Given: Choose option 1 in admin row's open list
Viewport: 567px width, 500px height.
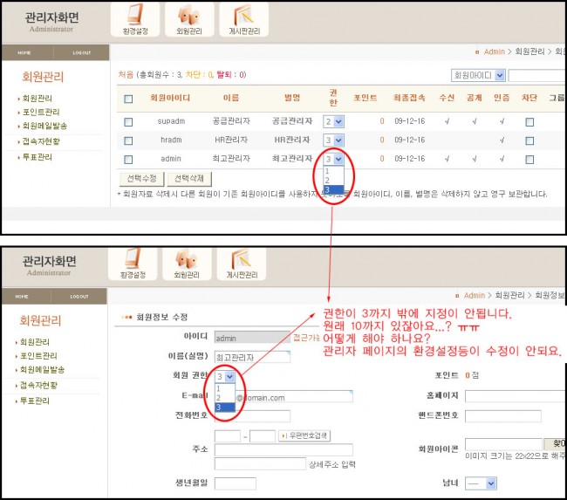Looking at the screenshot, I should 333,171.
